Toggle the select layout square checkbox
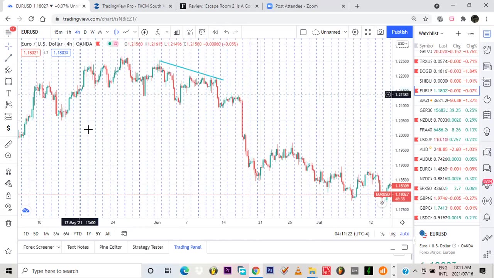Screen dimensions: 494x278 click(303, 32)
